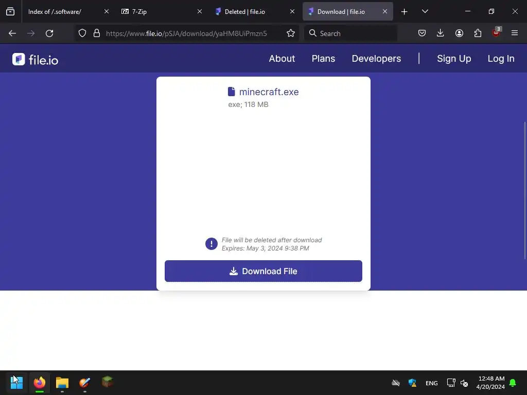Open the Plans page
Image resolution: width=527 pixels, height=395 pixels.
(x=323, y=59)
